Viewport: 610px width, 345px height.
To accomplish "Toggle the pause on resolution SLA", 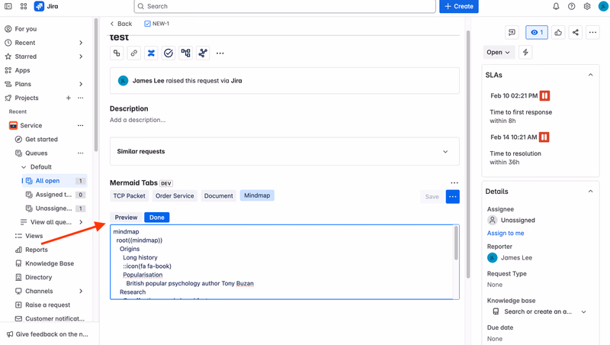I will click(x=544, y=137).
